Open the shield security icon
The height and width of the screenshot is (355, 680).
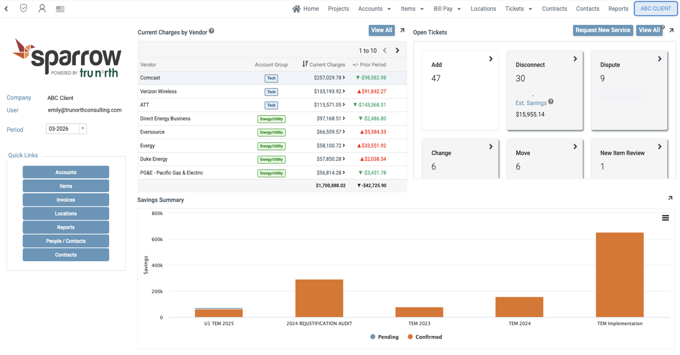(24, 8)
